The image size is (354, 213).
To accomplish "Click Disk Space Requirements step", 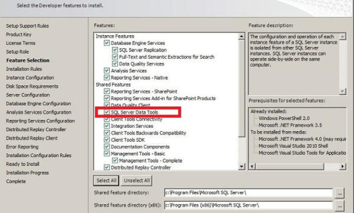I will tap(32, 86).
